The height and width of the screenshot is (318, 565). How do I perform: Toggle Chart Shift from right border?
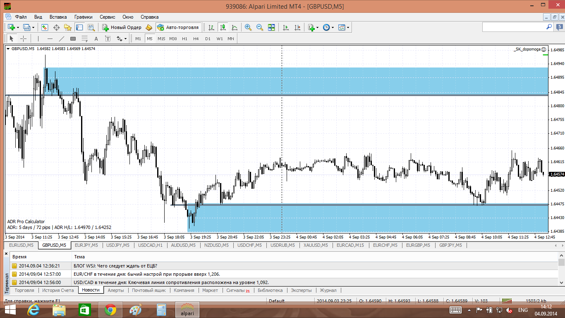tap(297, 27)
